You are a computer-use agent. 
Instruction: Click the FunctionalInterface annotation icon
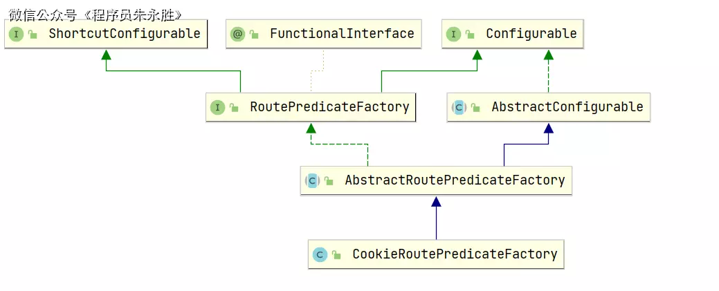pyautogui.click(x=237, y=34)
